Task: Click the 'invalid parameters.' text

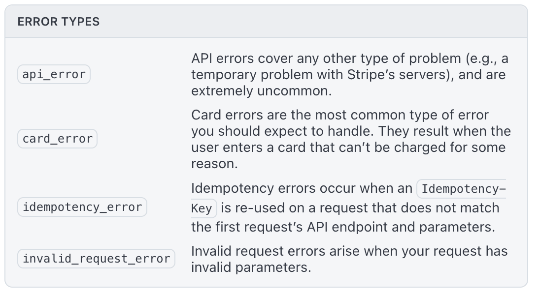Action: tap(251, 267)
